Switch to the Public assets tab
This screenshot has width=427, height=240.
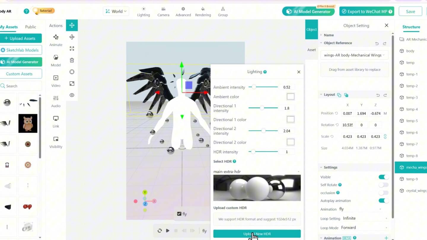[30, 27]
